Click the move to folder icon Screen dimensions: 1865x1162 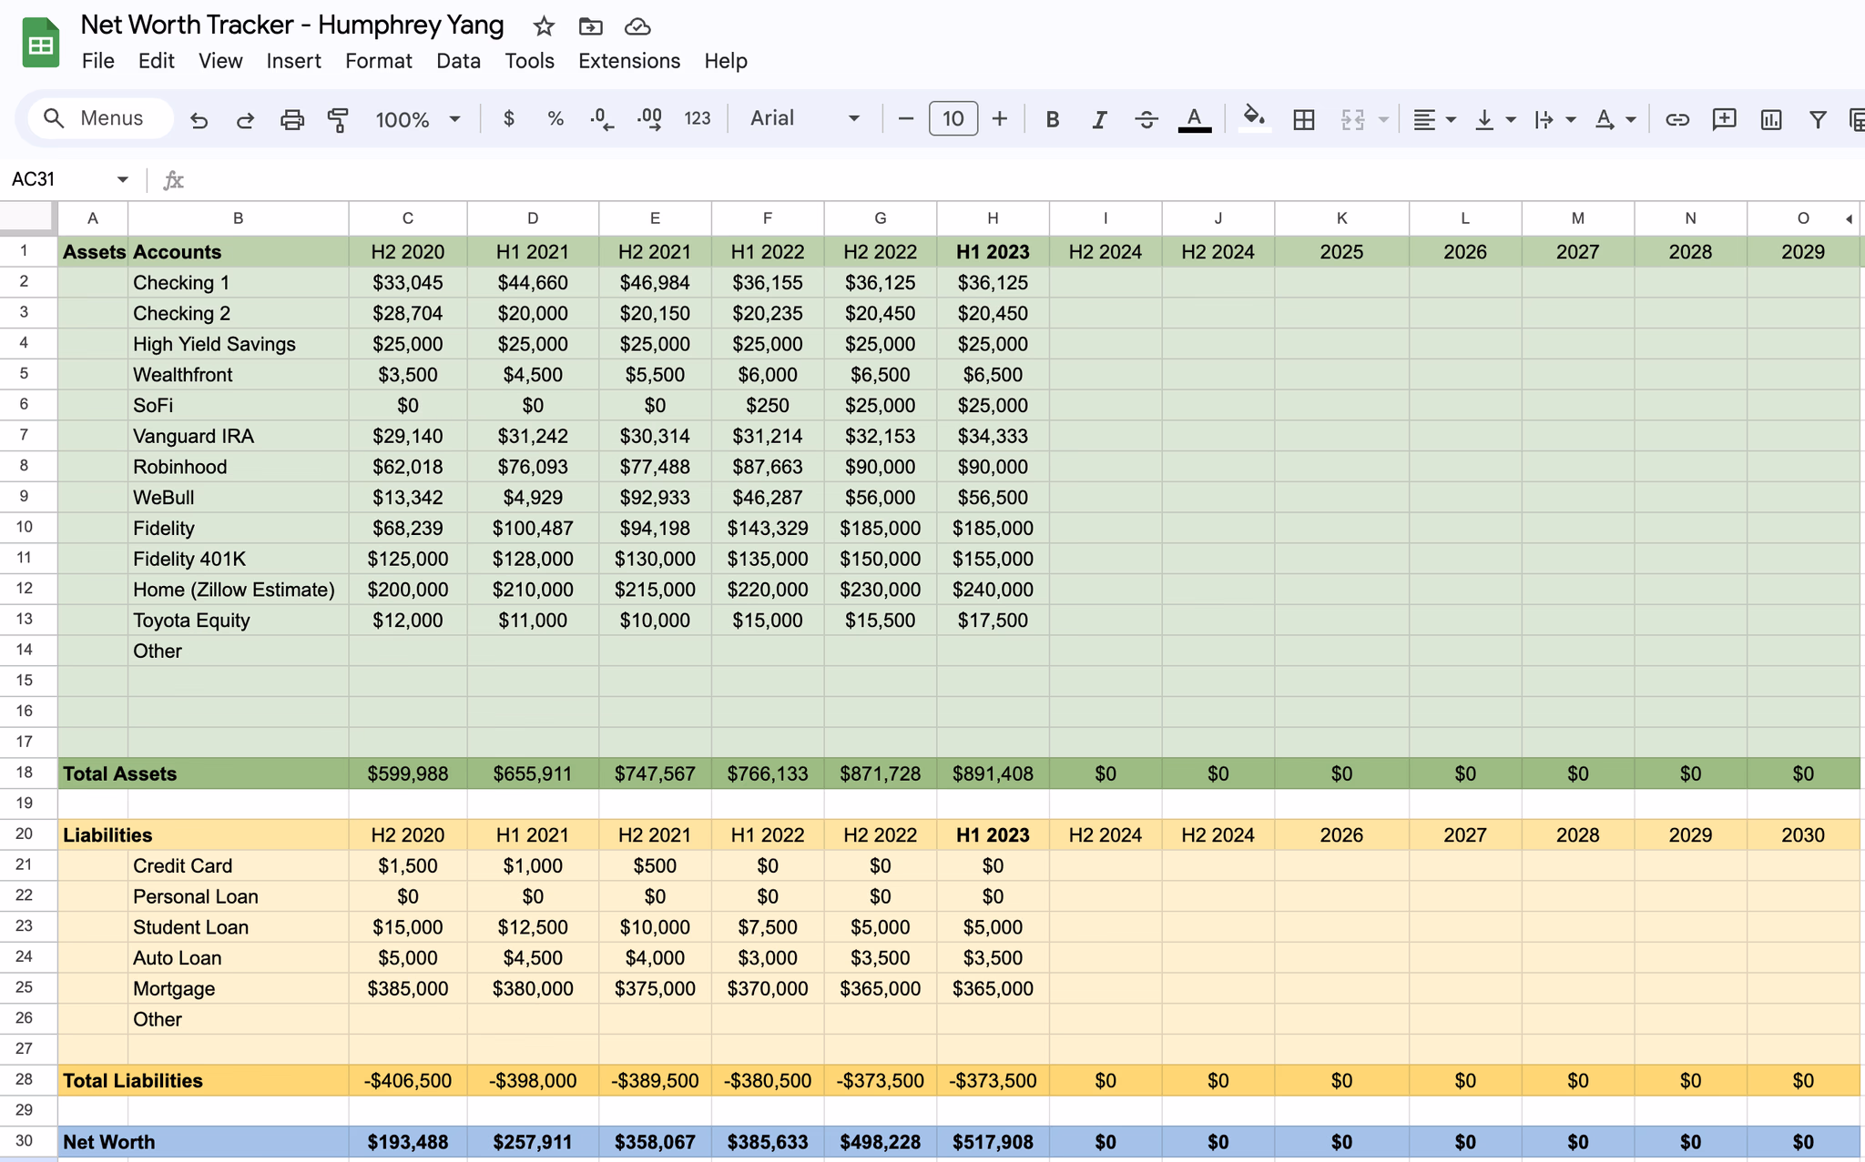590,26
